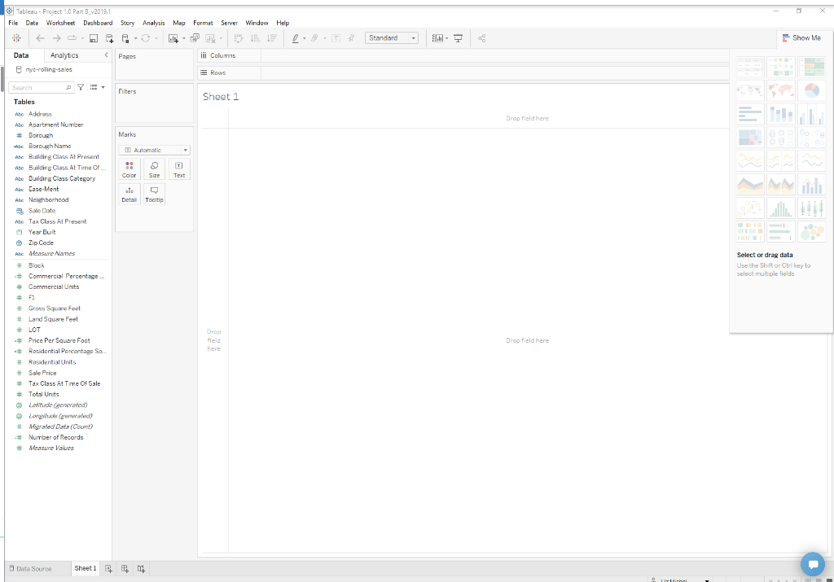The image size is (834, 582).
Task: Toggle Show Mark Labels in toolbar
Action: (336, 38)
